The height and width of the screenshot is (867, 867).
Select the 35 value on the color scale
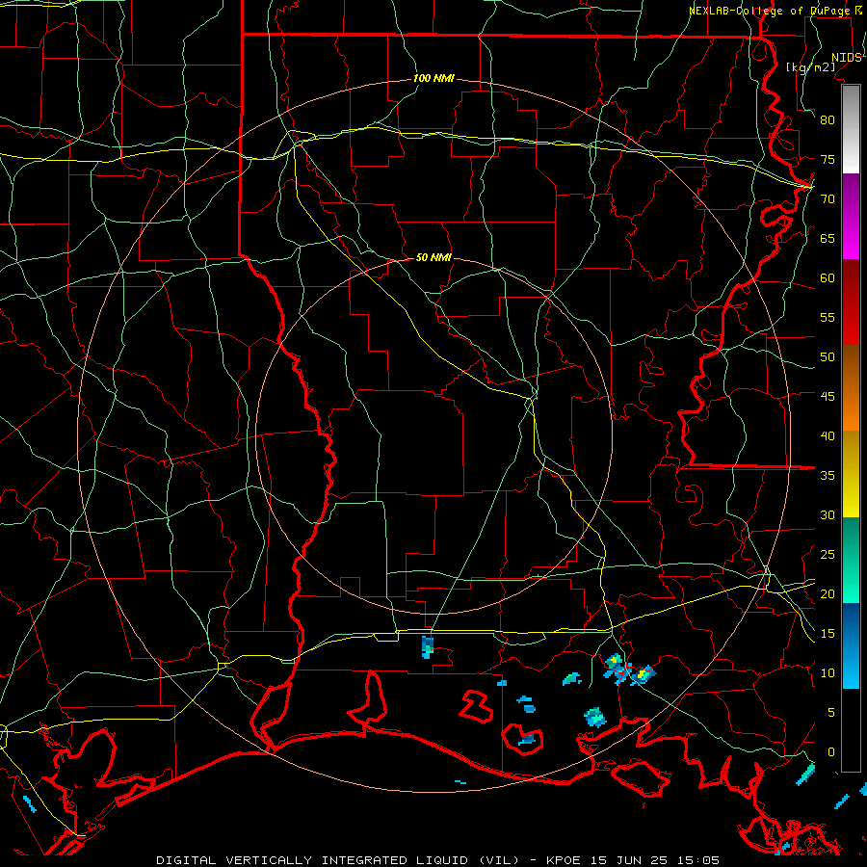[x=828, y=476]
